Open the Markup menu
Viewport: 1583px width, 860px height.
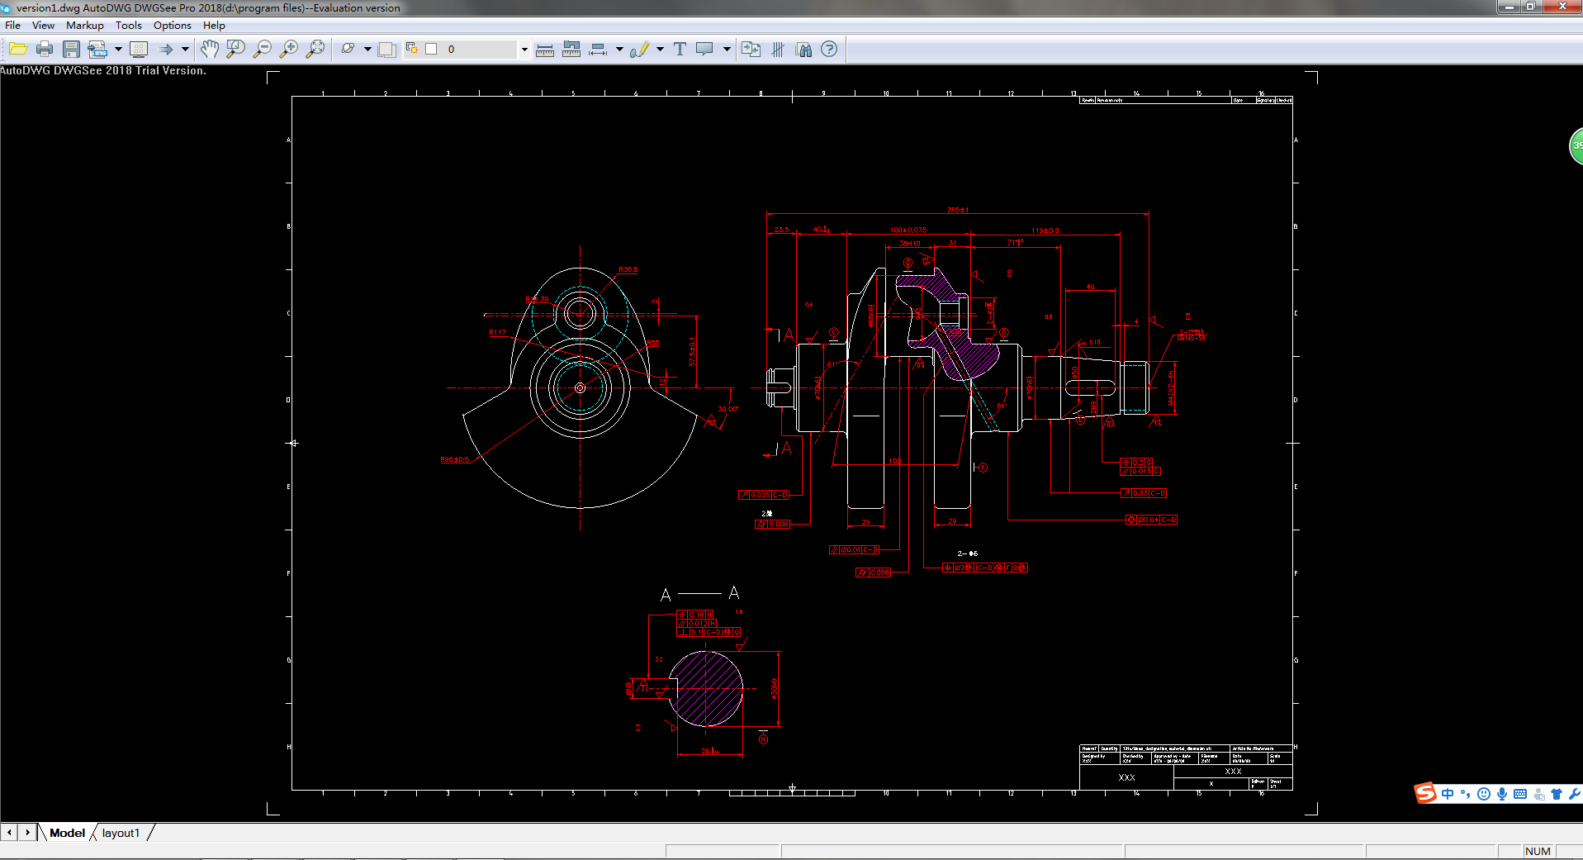pyautogui.click(x=84, y=26)
